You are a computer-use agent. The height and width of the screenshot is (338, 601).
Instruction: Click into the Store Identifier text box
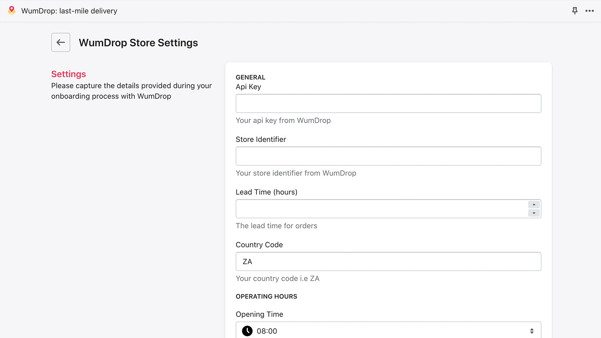point(388,156)
